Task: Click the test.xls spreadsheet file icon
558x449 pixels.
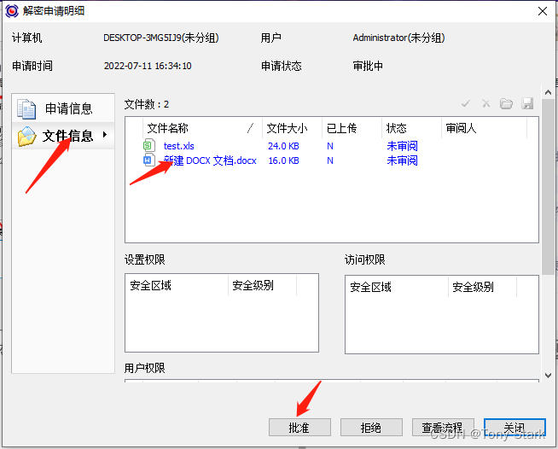Action: [149, 147]
